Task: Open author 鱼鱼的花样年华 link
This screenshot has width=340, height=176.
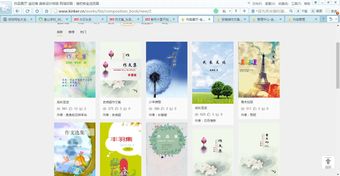Action: (x=76, y=115)
